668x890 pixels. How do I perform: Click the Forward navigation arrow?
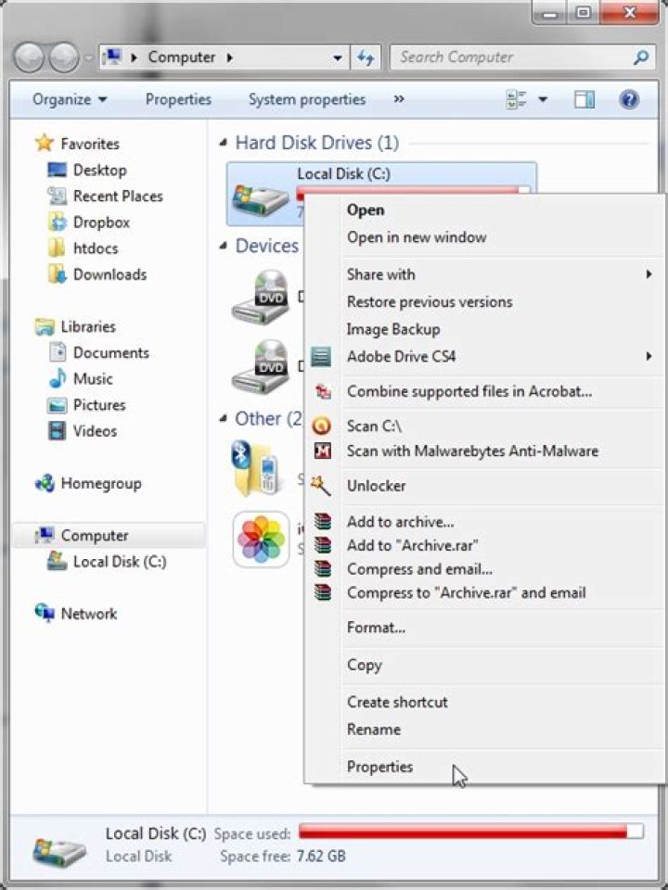click(x=64, y=57)
